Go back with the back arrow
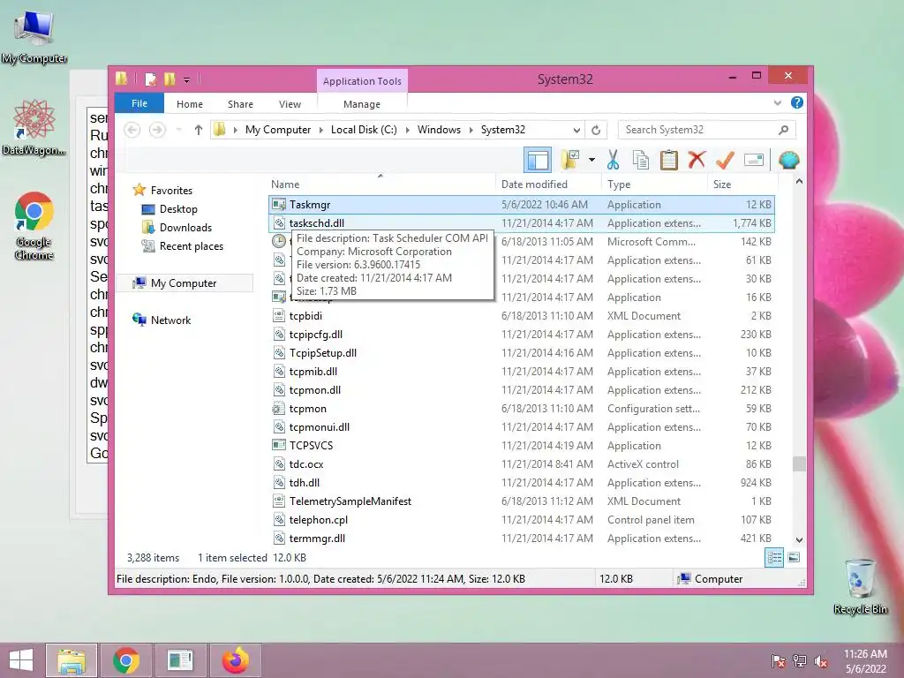The height and width of the screenshot is (678, 904). click(x=132, y=130)
